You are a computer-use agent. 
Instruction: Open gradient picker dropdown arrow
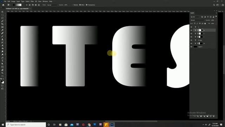pyautogui.click(x=22, y=5)
